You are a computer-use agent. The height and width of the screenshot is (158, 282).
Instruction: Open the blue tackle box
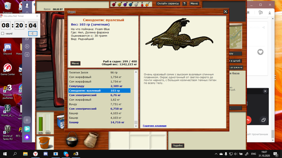tap(61, 122)
